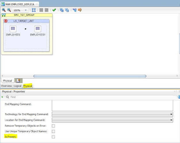Select the MAP.EMPLOYEE_REPLICA editor tab
This screenshot has height=143, width=180.
tap(20, 4)
